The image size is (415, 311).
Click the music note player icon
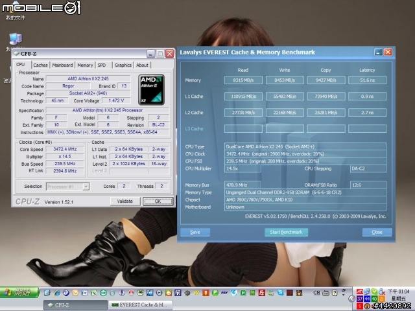pyautogui.click(x=178, y=293)
